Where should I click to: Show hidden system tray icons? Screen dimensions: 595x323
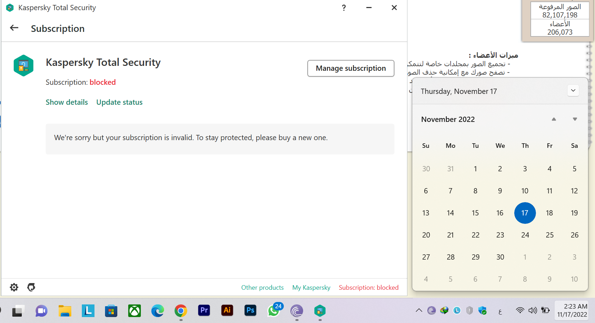pyautogui.click(x=419, y=310)
